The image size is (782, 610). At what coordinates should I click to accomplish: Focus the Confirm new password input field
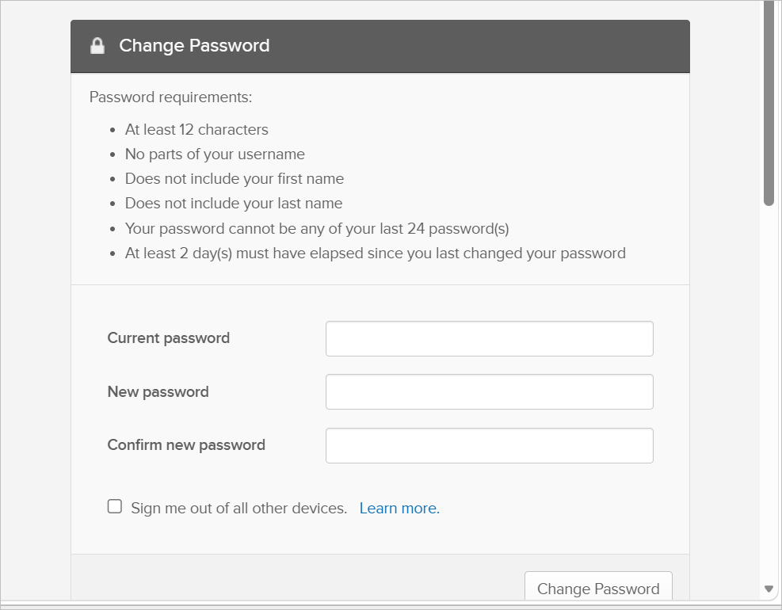490,445
